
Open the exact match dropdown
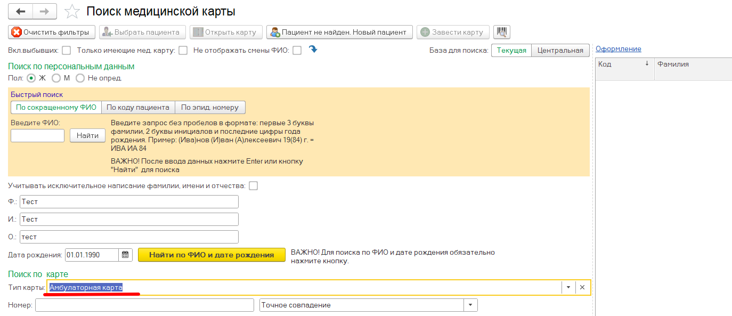[470, 305]
